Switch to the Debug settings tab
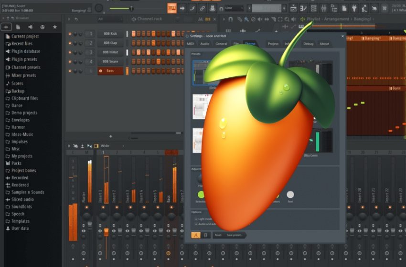Viewport: 406px width, 267px height. coord(309,44)
